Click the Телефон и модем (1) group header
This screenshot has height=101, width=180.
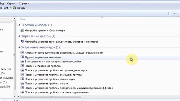click(37, 25)
